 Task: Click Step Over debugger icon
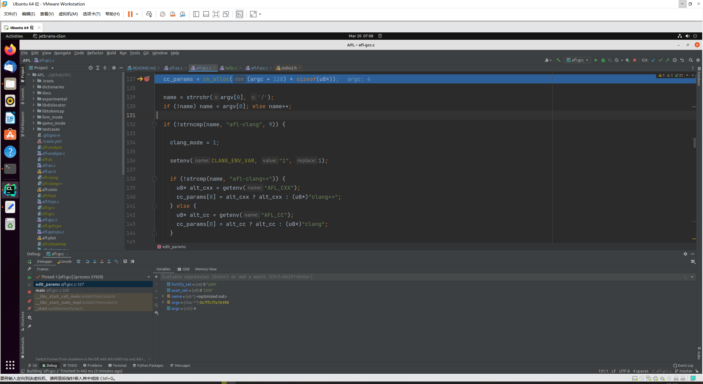88,261
